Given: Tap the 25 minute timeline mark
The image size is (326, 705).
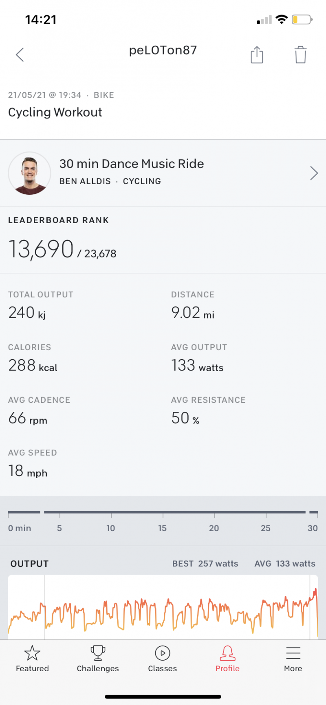Looking at the screenshot, I should click(266, 528).
